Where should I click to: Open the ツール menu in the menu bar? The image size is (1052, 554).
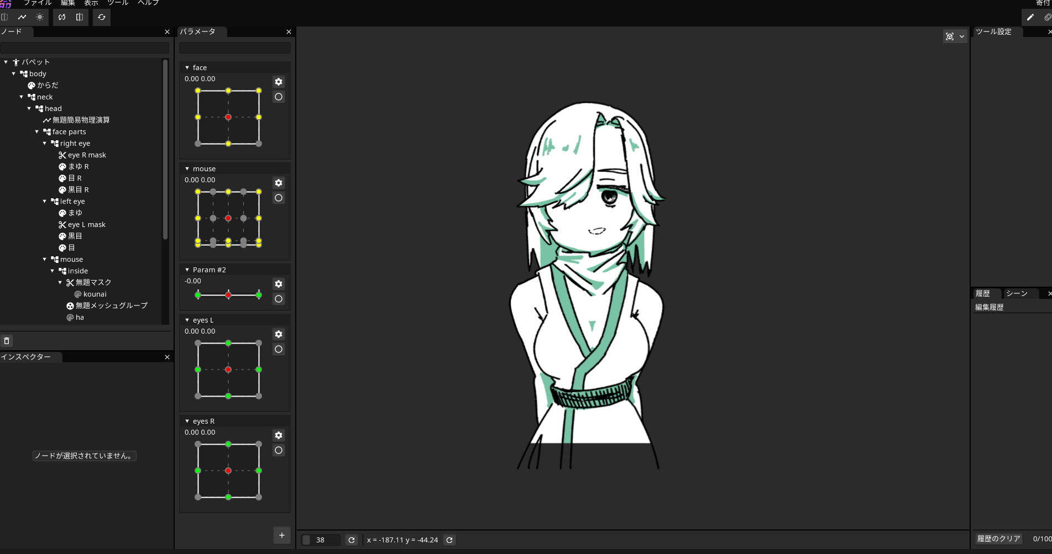tap(117, 3)
